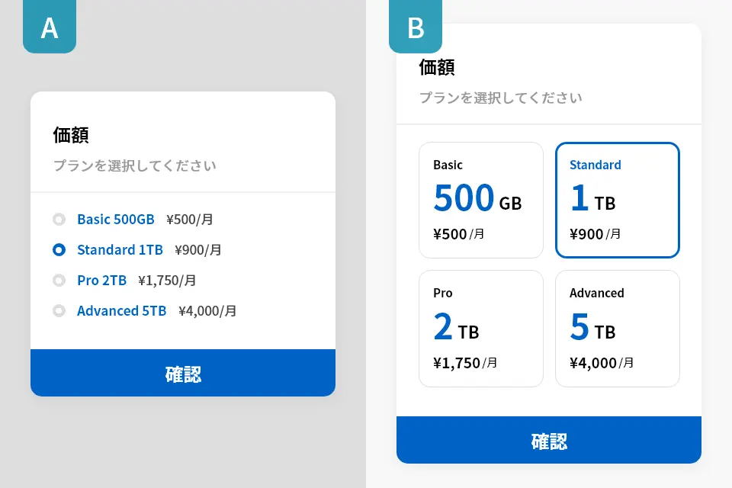Screen dimensions: 732x488
Task: Click the Pro 2TB plan label
Action: (x=101, y=281)
